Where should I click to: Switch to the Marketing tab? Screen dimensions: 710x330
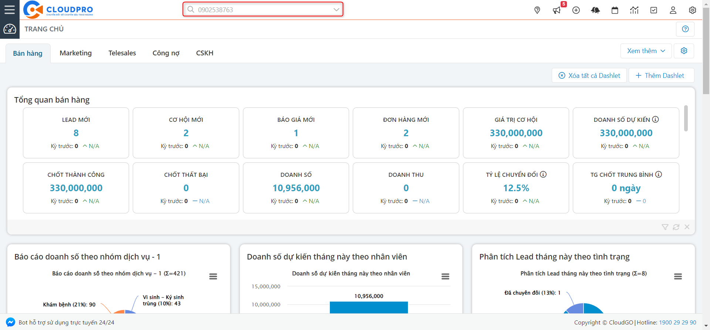76,53
